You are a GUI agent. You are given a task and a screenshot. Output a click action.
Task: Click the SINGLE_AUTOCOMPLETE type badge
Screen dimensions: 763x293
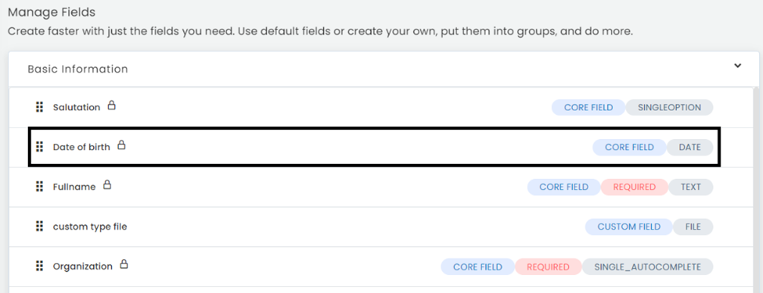(647, 267)
